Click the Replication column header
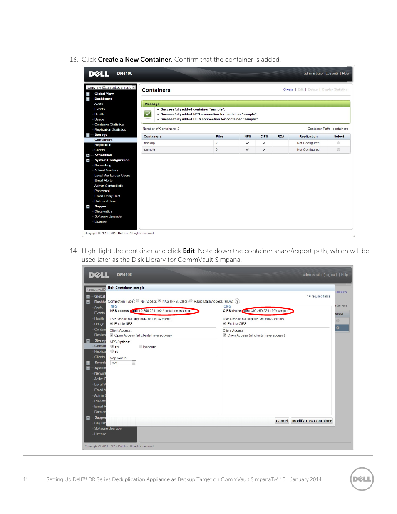 coord(308,137)
